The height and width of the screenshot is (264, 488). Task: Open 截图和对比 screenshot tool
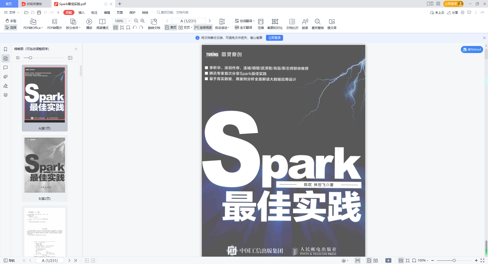[x=275, y=24]
